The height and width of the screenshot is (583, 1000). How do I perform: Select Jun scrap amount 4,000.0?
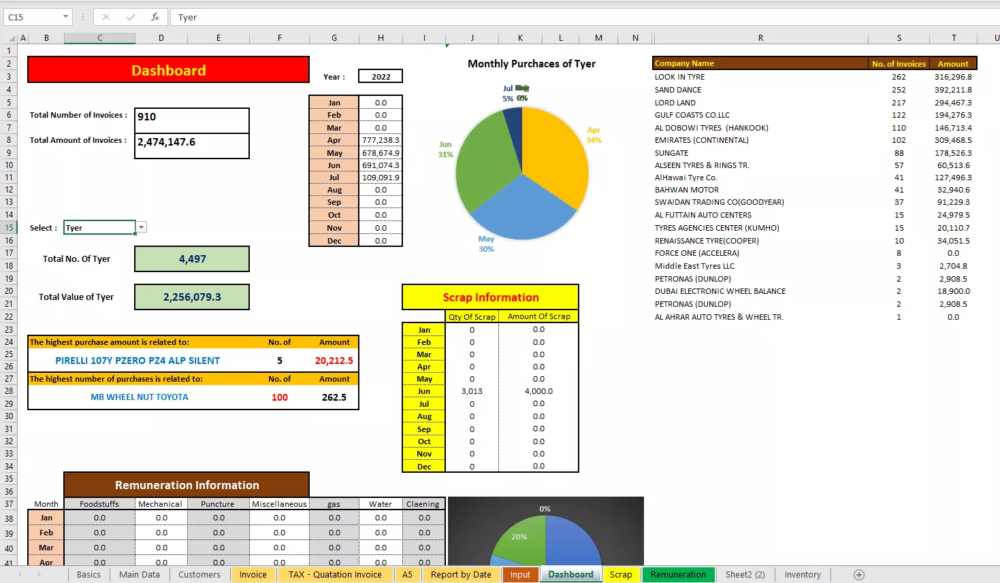click(x=538, y=391)
